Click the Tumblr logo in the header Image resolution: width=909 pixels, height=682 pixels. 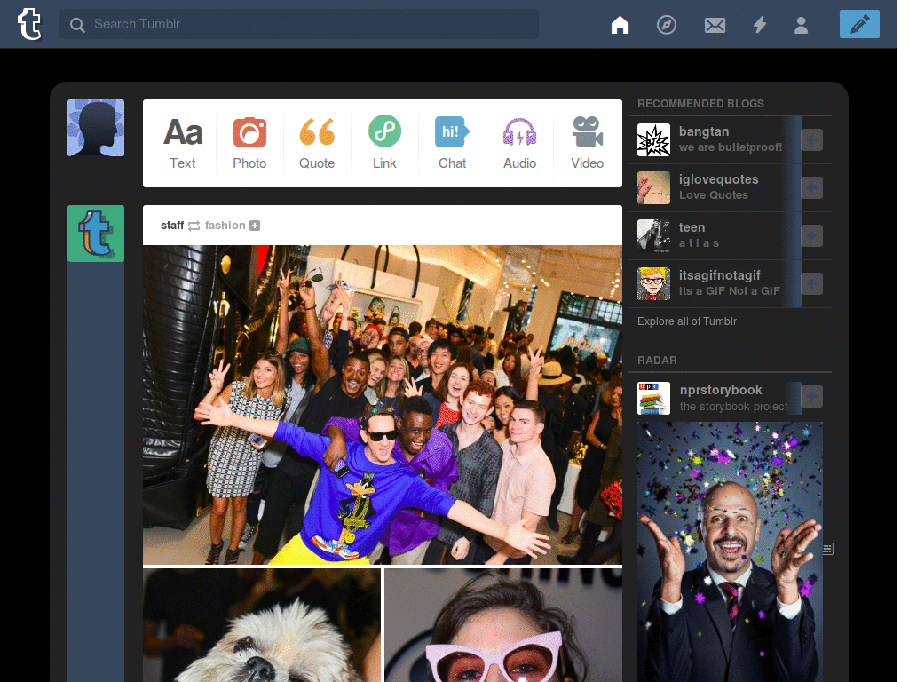tap(29, 24)
